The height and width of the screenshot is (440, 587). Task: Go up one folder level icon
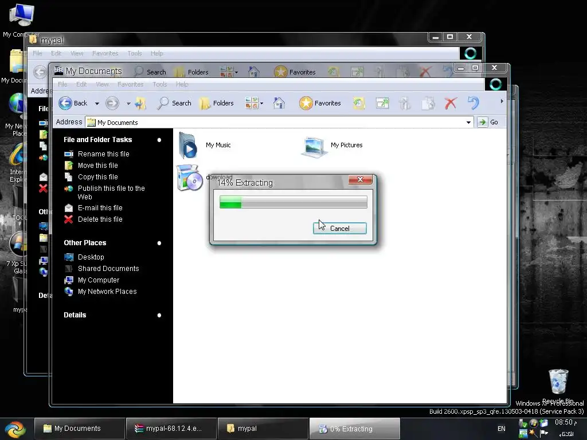coord(140,103)
